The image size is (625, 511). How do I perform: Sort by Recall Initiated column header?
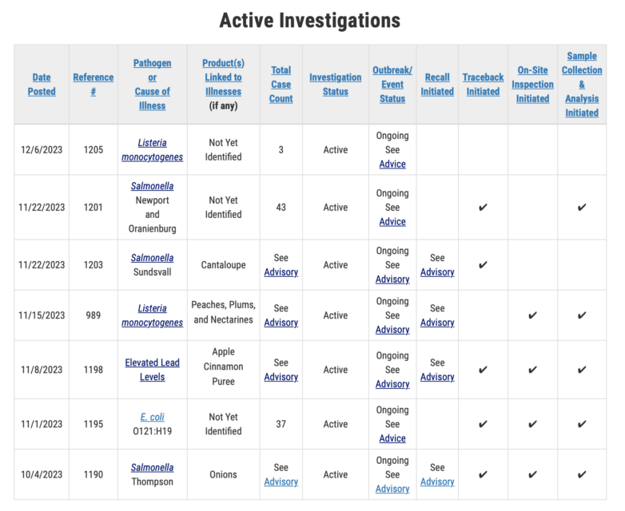(437, 85)
